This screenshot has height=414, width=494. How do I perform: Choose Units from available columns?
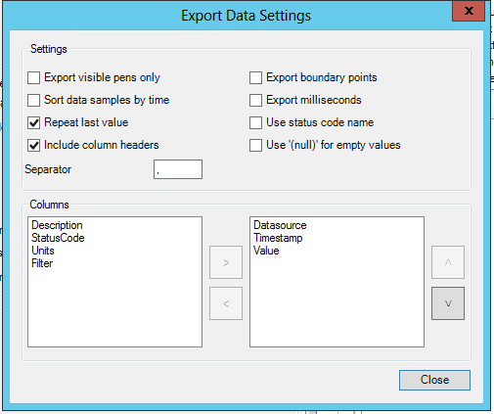click(x=43, y=251)
